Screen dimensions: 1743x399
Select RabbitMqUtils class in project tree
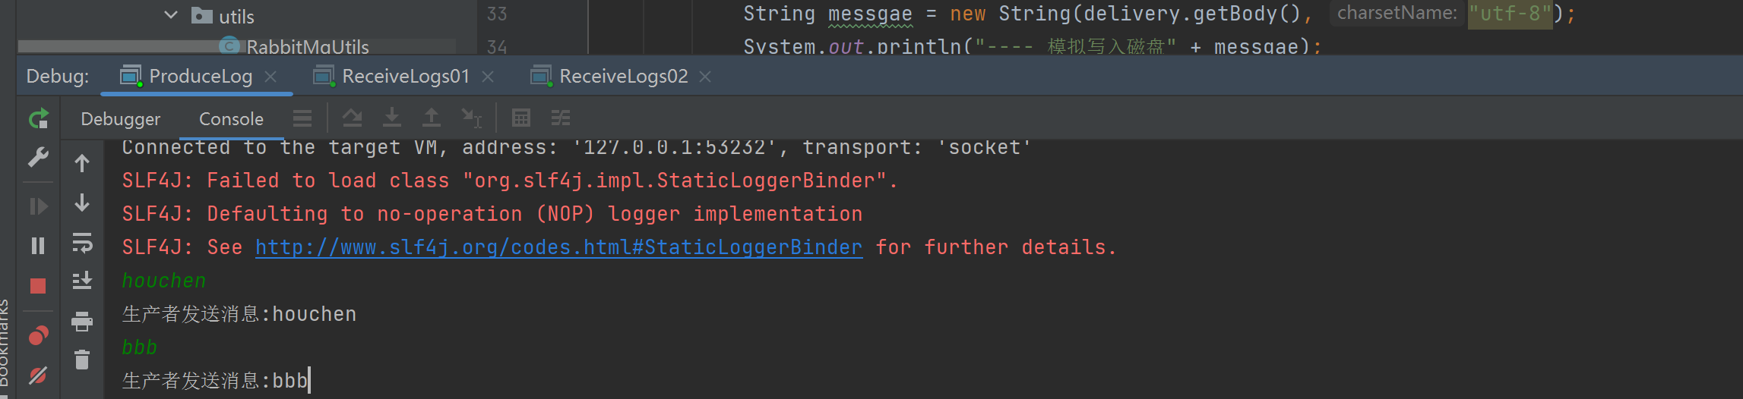coord(307,47)
